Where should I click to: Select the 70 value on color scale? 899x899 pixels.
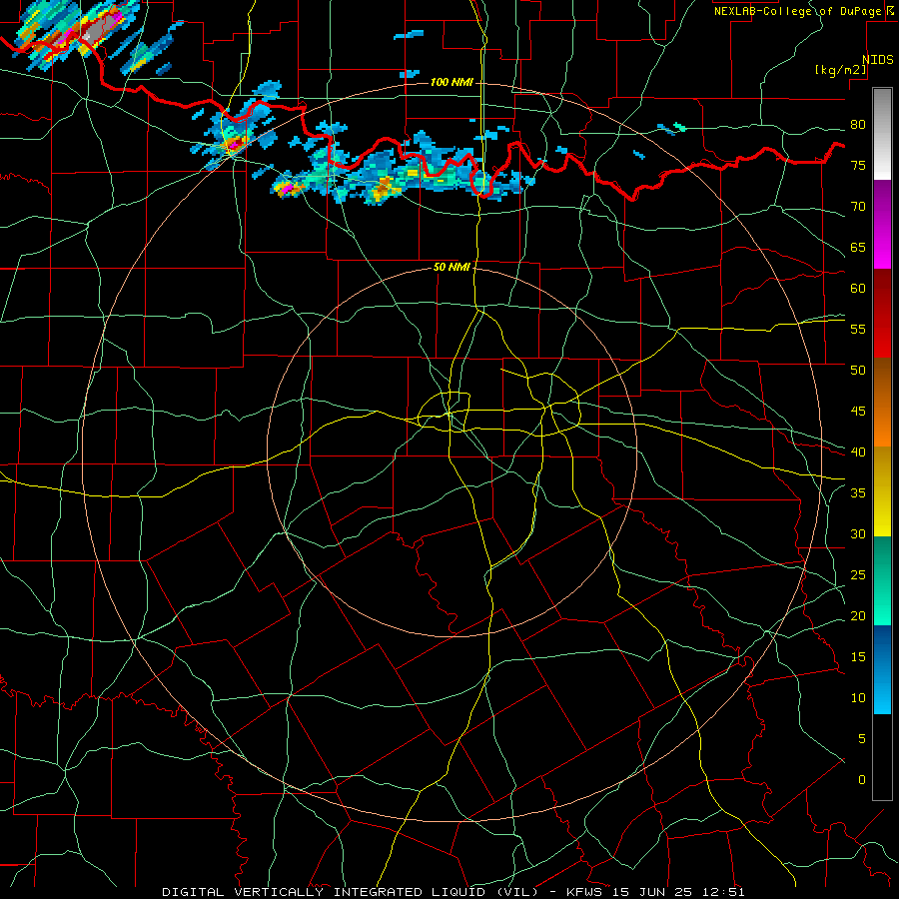[858, 207]
